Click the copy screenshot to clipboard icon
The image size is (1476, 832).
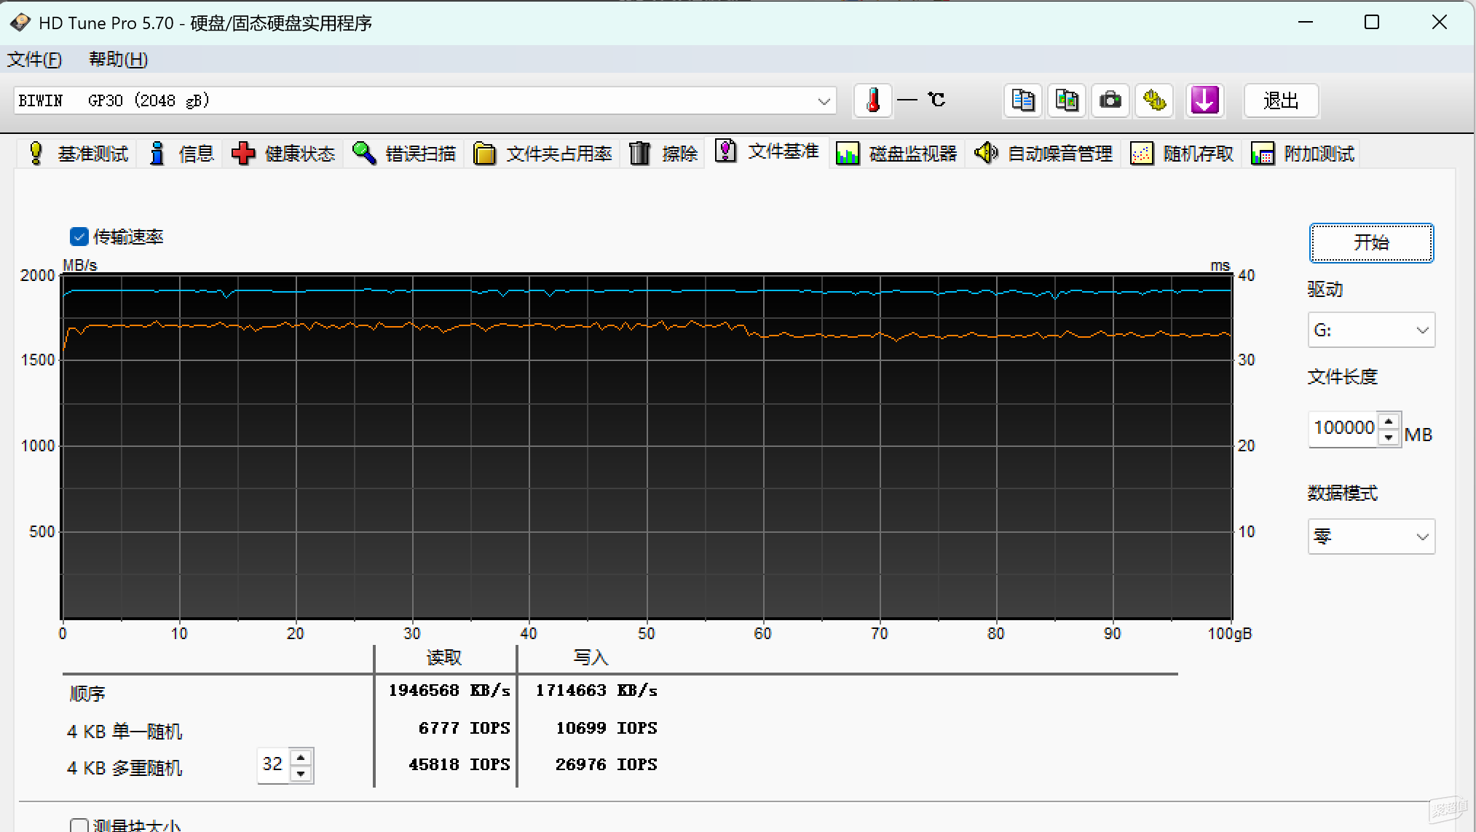pyautogui.click(x=1067, y=100)
